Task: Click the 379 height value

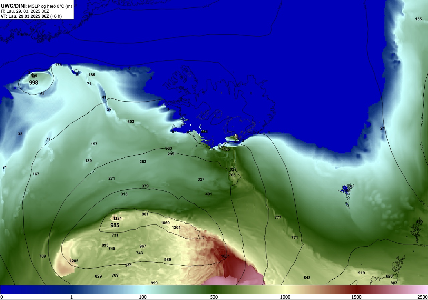Action: click(x=145, y=186)
